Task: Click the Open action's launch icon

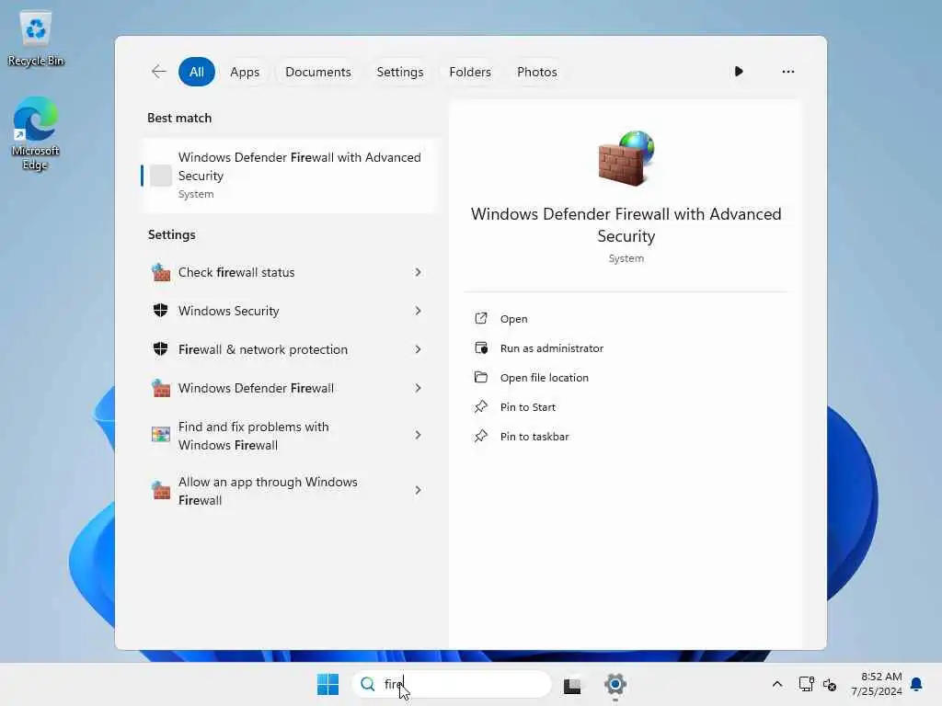Action: (480, 318)
